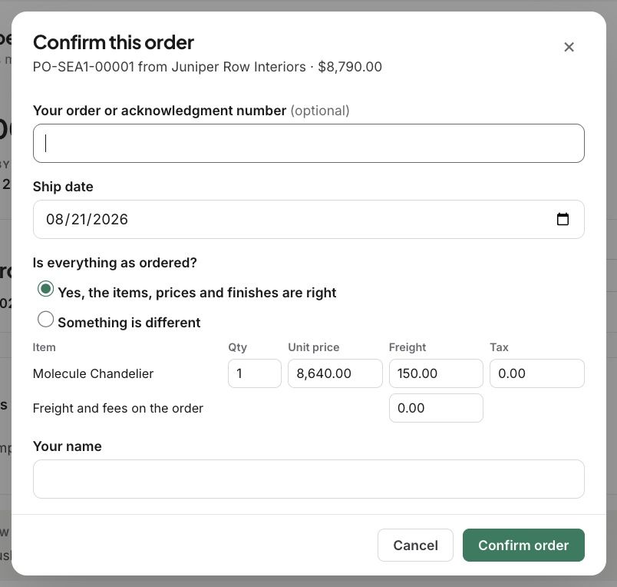Image resolution: width=617 pixels, height=587 pixels.
Task: Select the 'Something is different' option
Action: coord(45,319)
